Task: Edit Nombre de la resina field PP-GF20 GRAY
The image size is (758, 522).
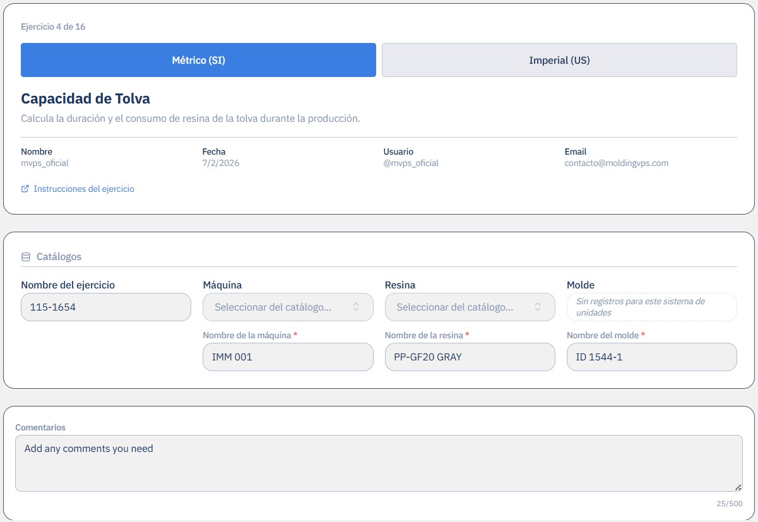Action: (x=470, y=357)
